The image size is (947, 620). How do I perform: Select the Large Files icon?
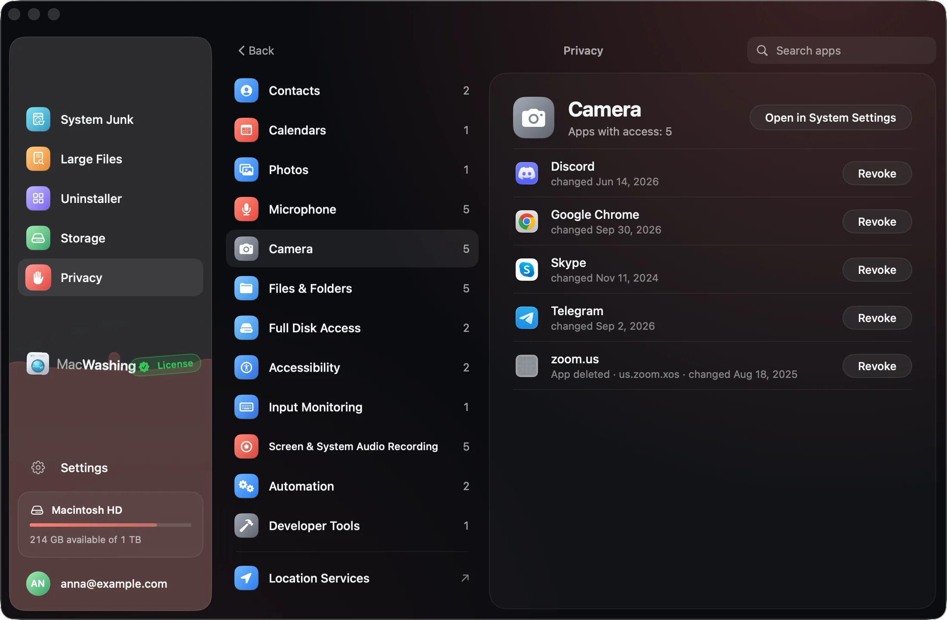tap(38, 159)
